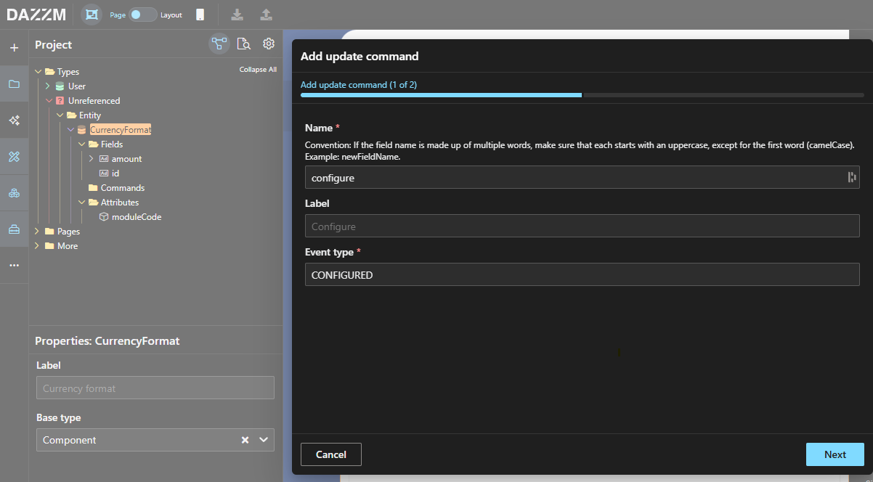The image size is (873, 482).
Task: Collapse the Attributes folder chevron
Action: pyautogui.click(x=82, y=203)
